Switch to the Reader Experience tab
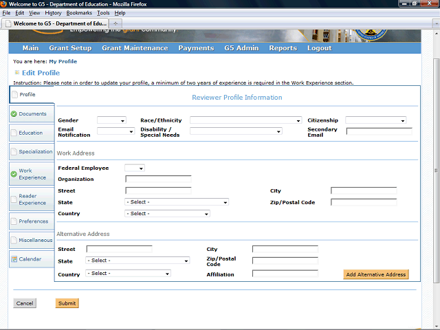The height and width of the screenshot is (330, 440). point(32,199)
